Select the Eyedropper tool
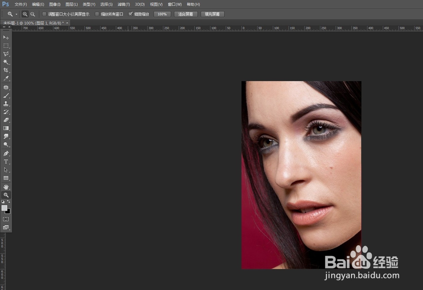 5,79
